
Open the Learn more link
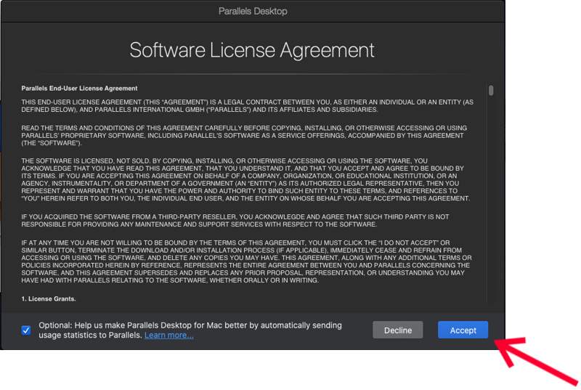168,336
